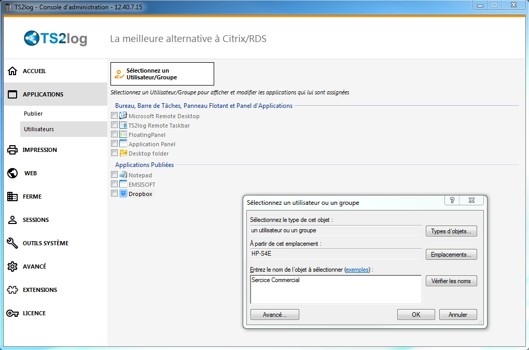Go to the Impression section
529x350 pixels.
[x=55, y=150]
